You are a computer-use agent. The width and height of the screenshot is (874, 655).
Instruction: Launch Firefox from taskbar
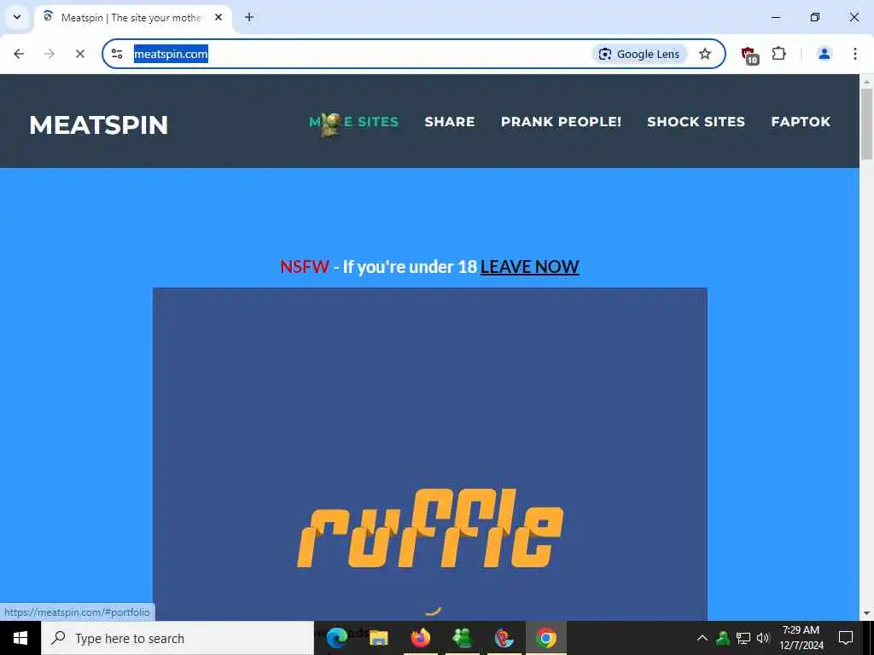pyautogui.click(x=421, y=638)
